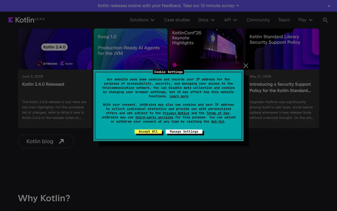Viewport: 337px width, 211px height.
Task: Click the "Upgrade rhythms vary significantly" excerpt
Action: [282, 110]
